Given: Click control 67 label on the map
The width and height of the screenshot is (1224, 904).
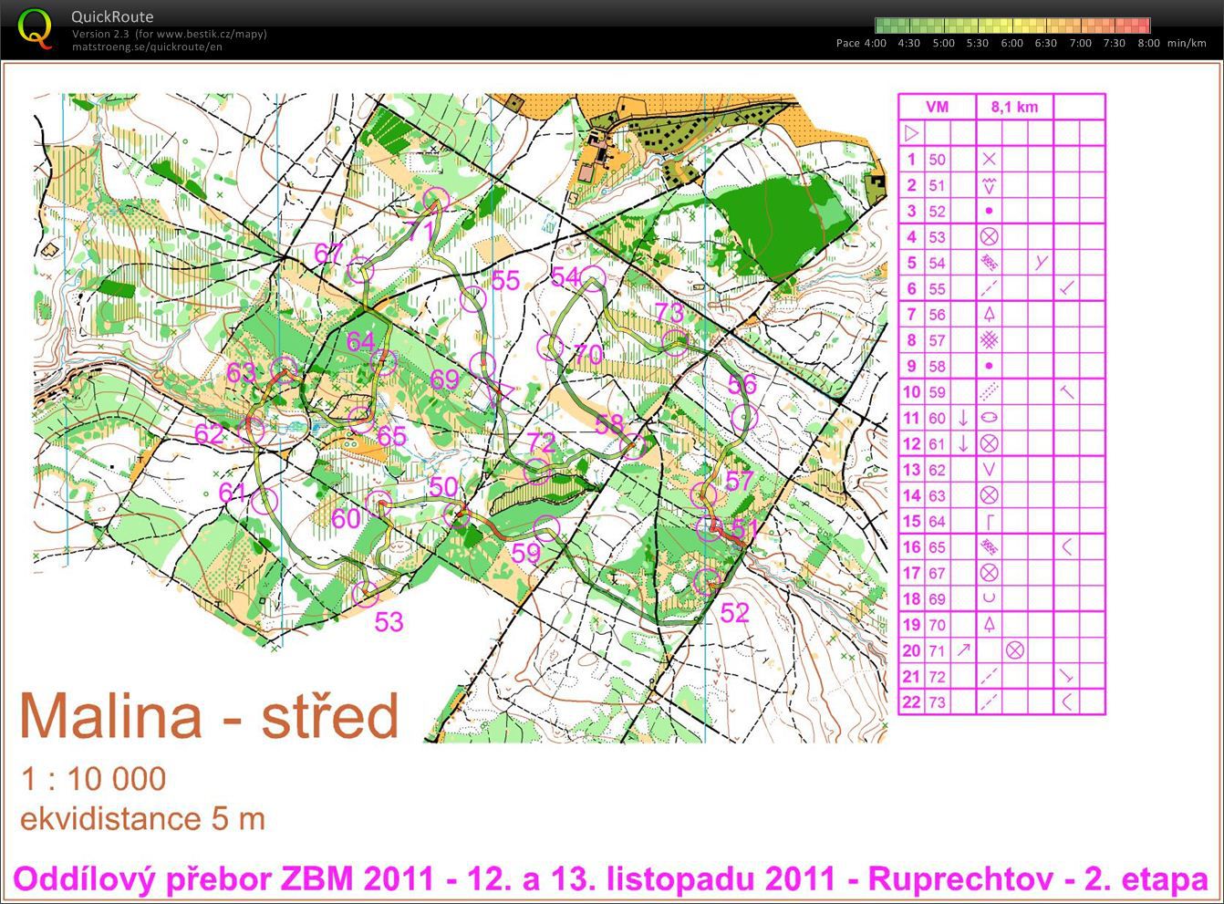Looking at the screenshot, I should coord(328,254).
